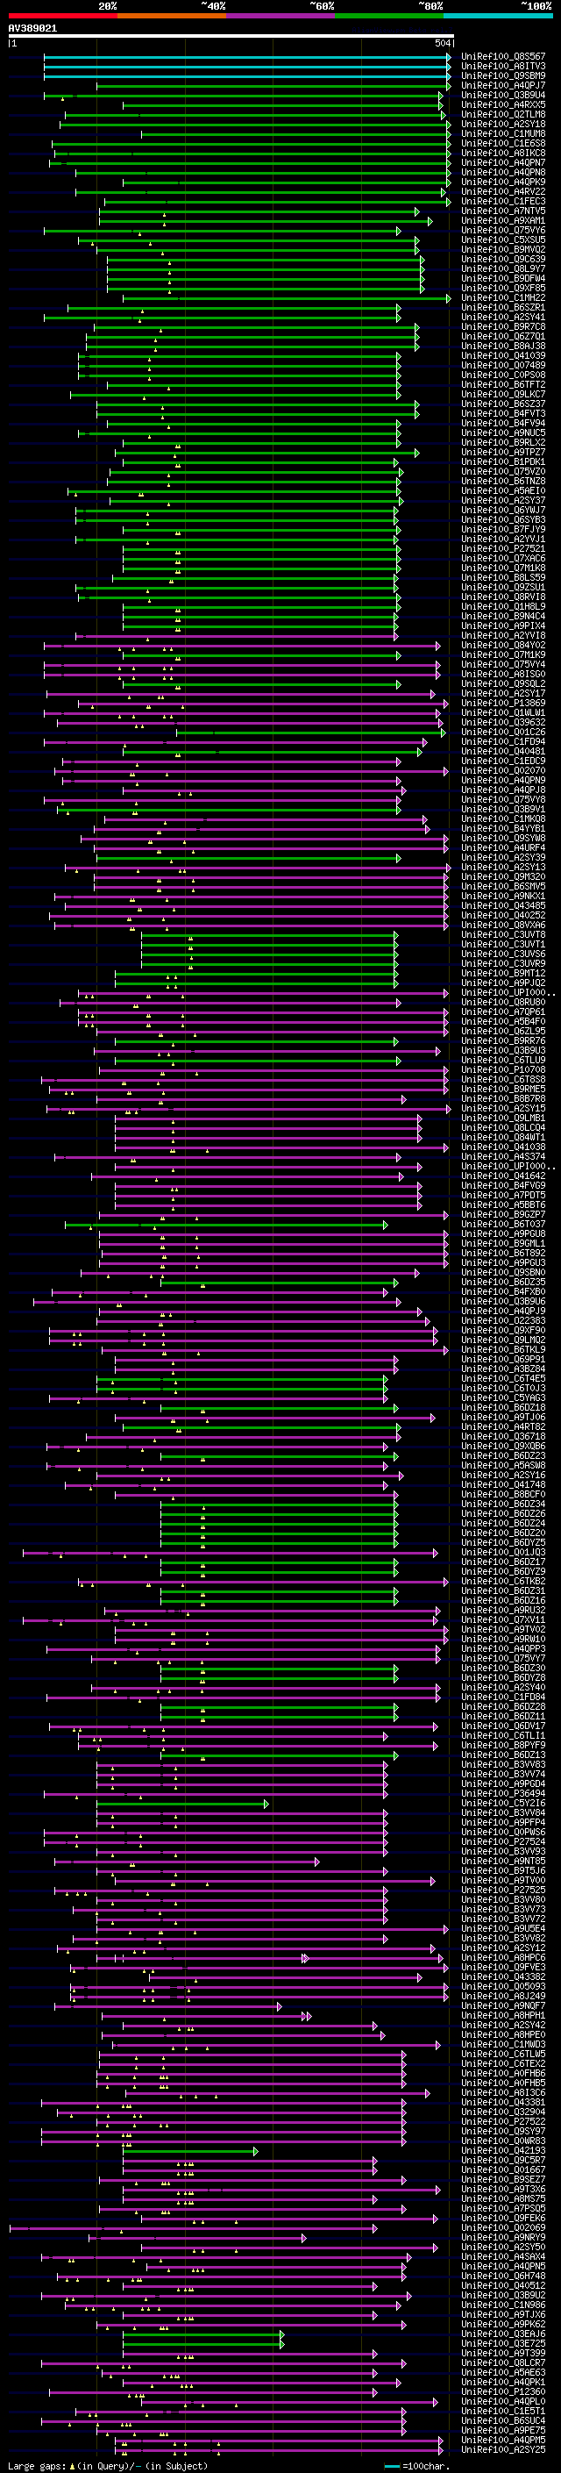The height and width of the screenshot is (2473, 561).
Task: Select label UniRef100_B9MT12
Action: tap(503, 974)
